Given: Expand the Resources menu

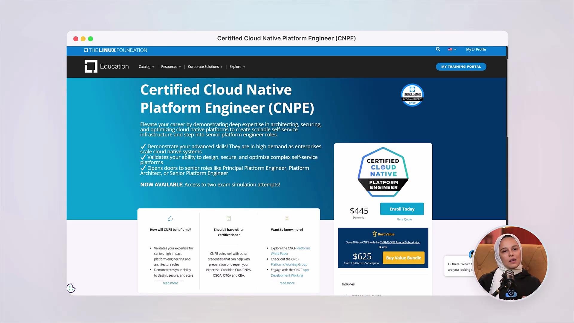Looking at the screenshot, I should (171, 67).
